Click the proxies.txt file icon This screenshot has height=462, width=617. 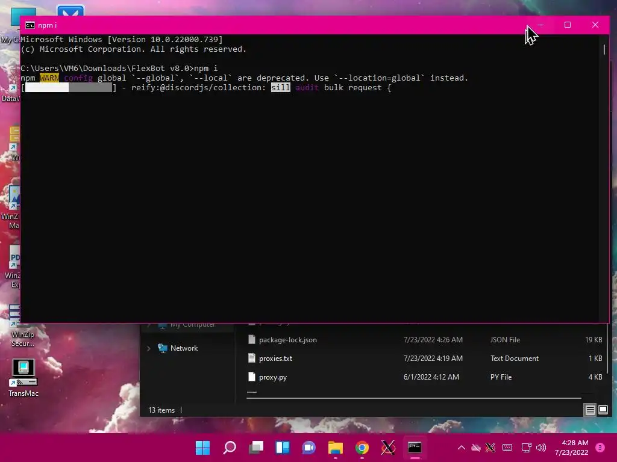point(252,358)
